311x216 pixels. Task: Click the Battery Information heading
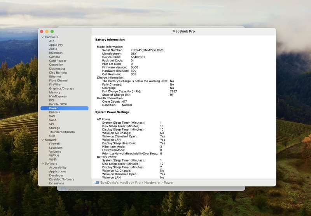click(x=110, y=40)
